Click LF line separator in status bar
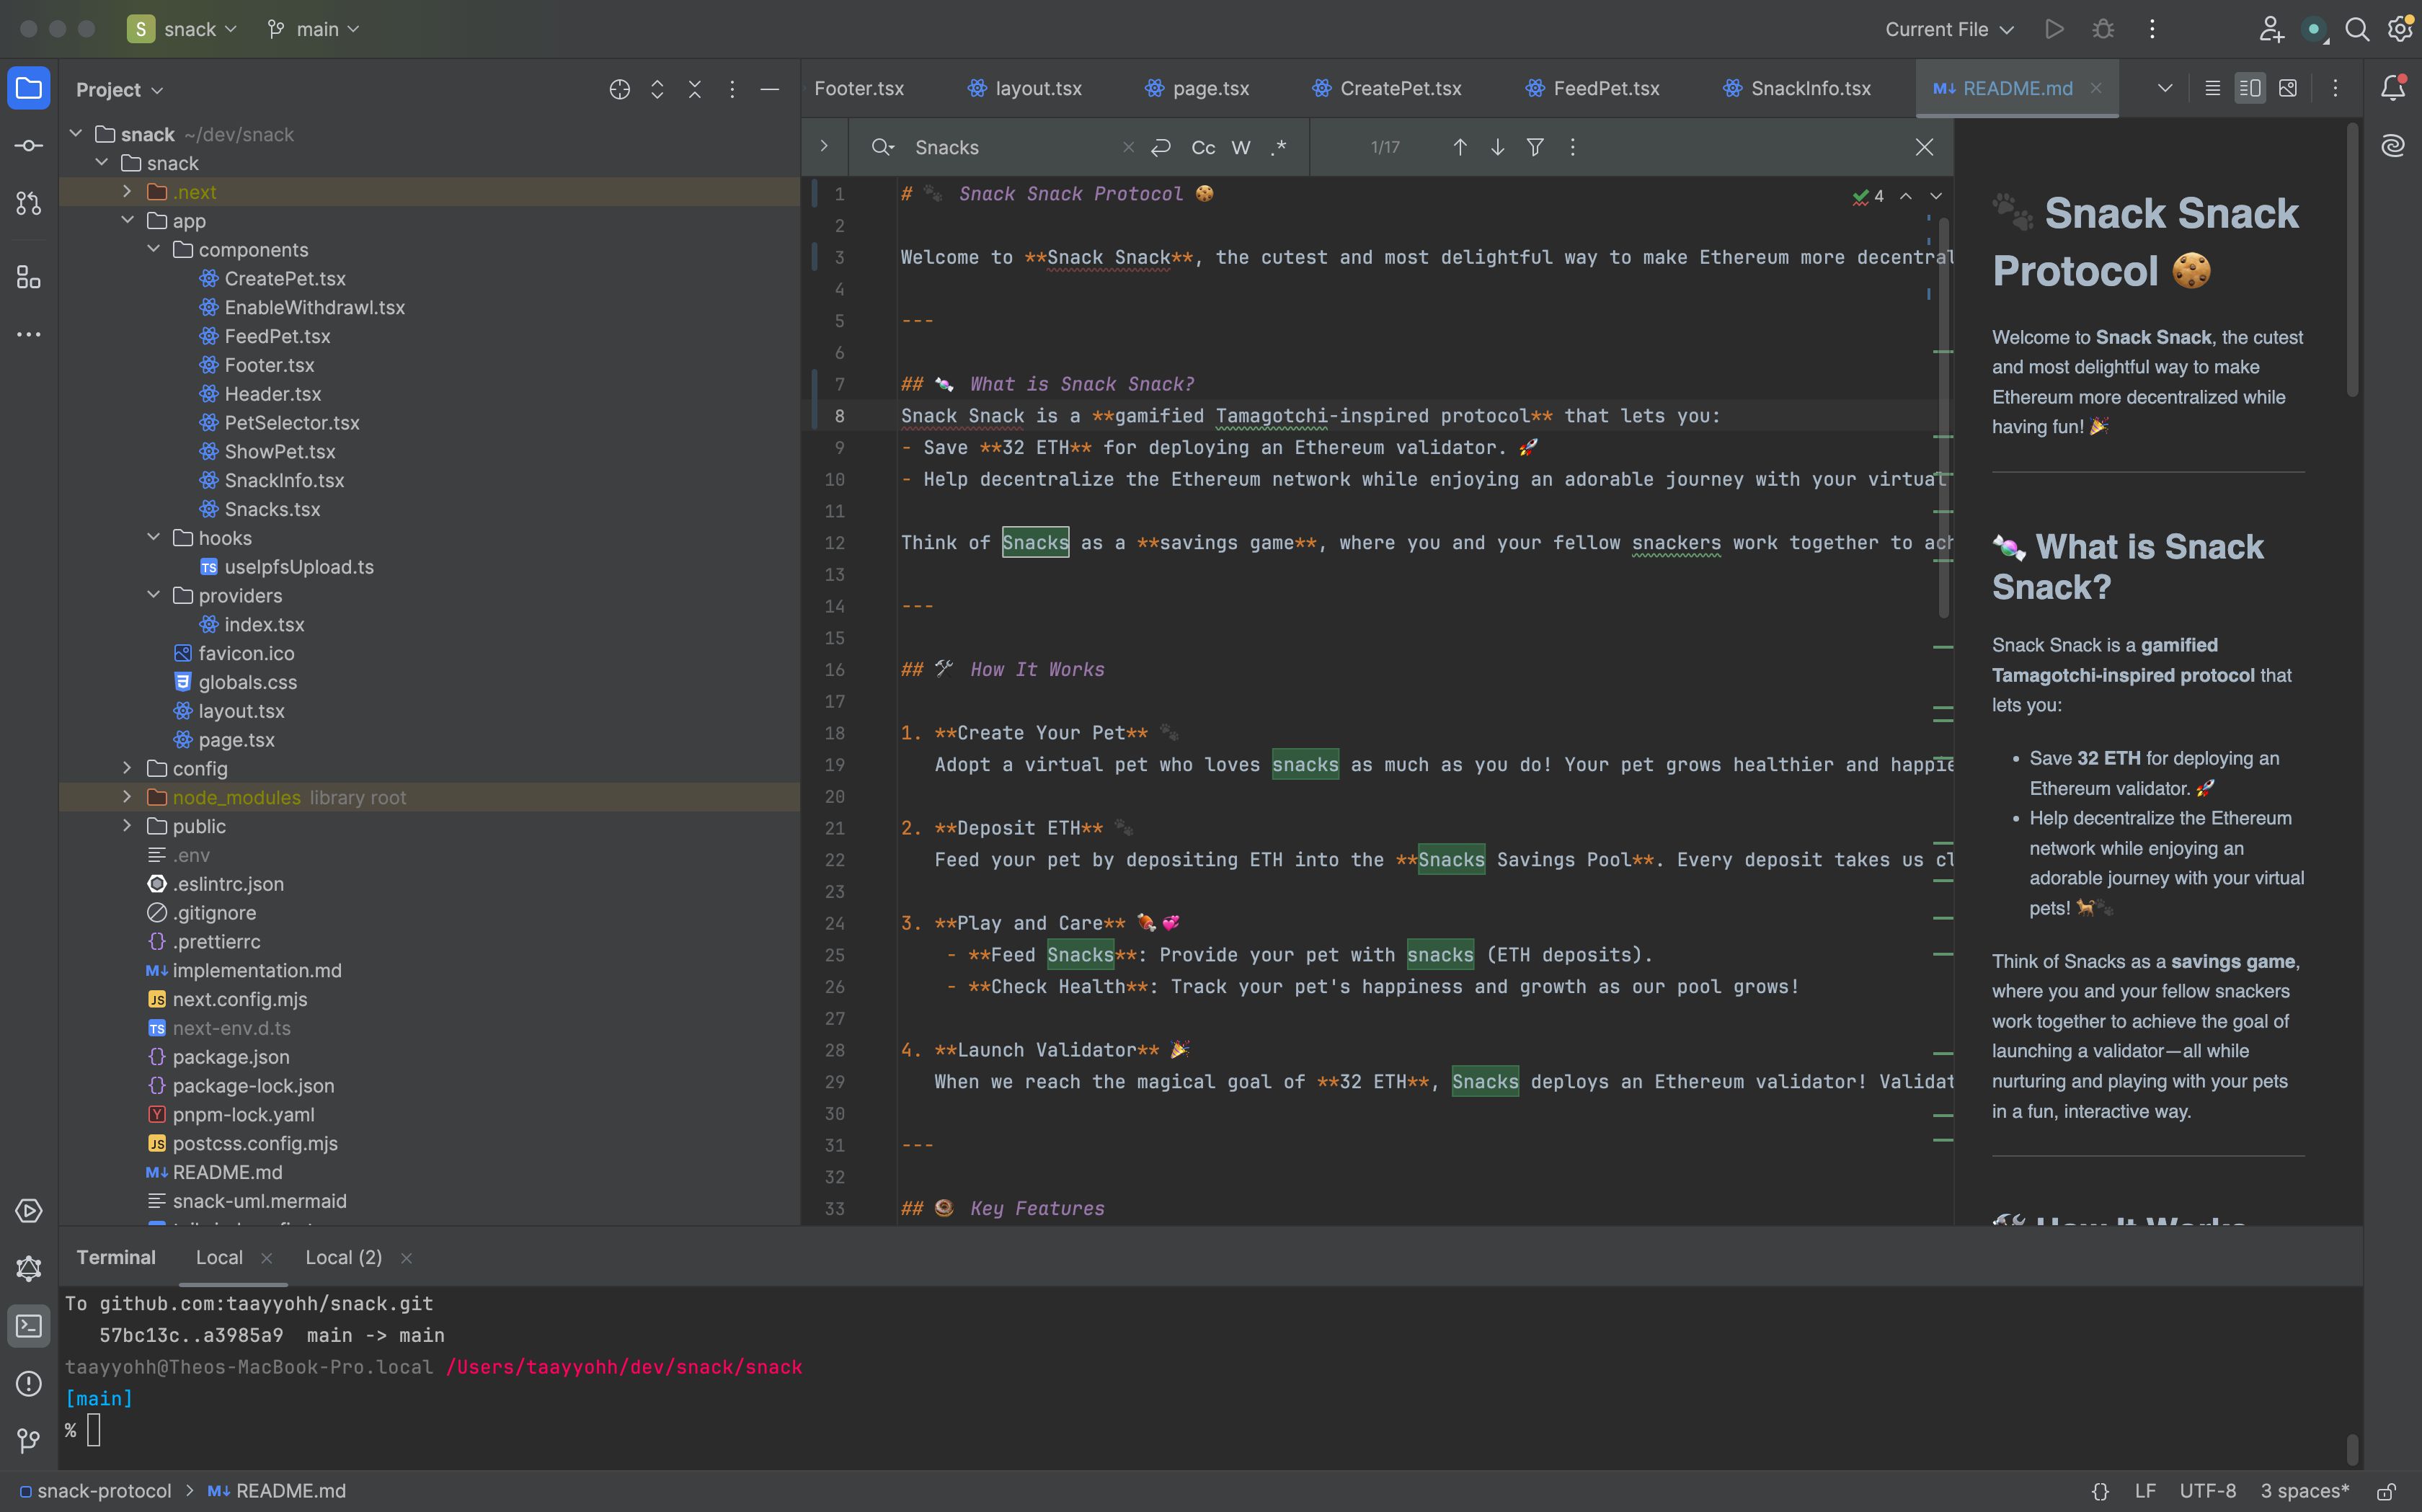Viewport: 2422px width, 1512px height. click(x=2145, y=1491)
